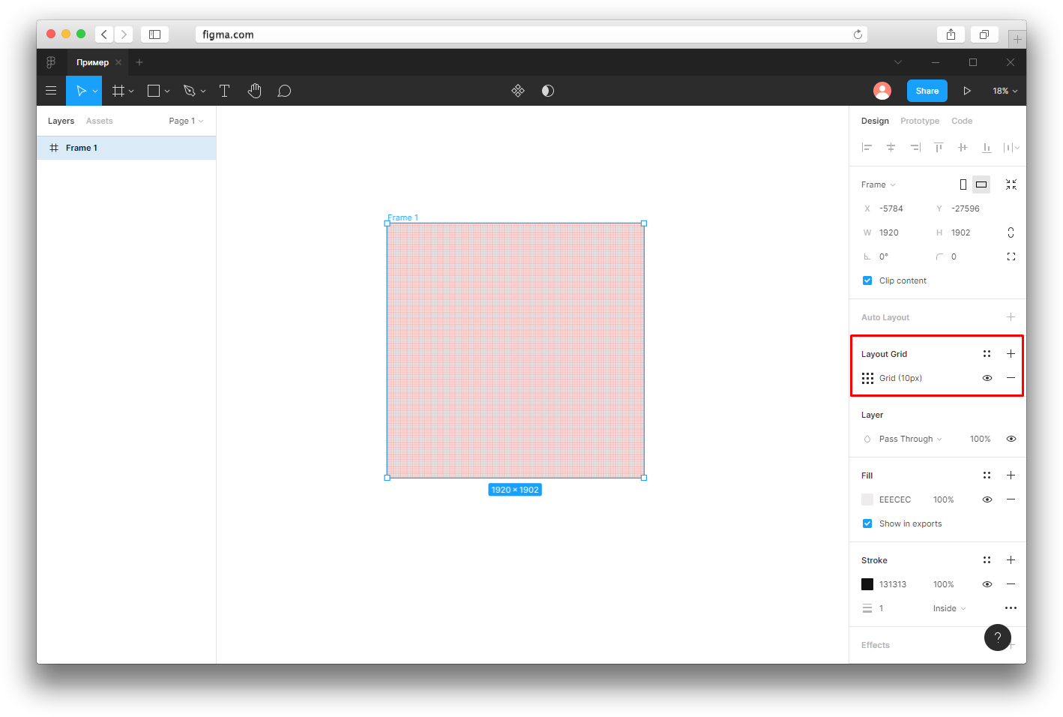Viewport: 1063px width, 717px height.
Task: Expand the Page 1 dropdown
Action: coord(186,121)
